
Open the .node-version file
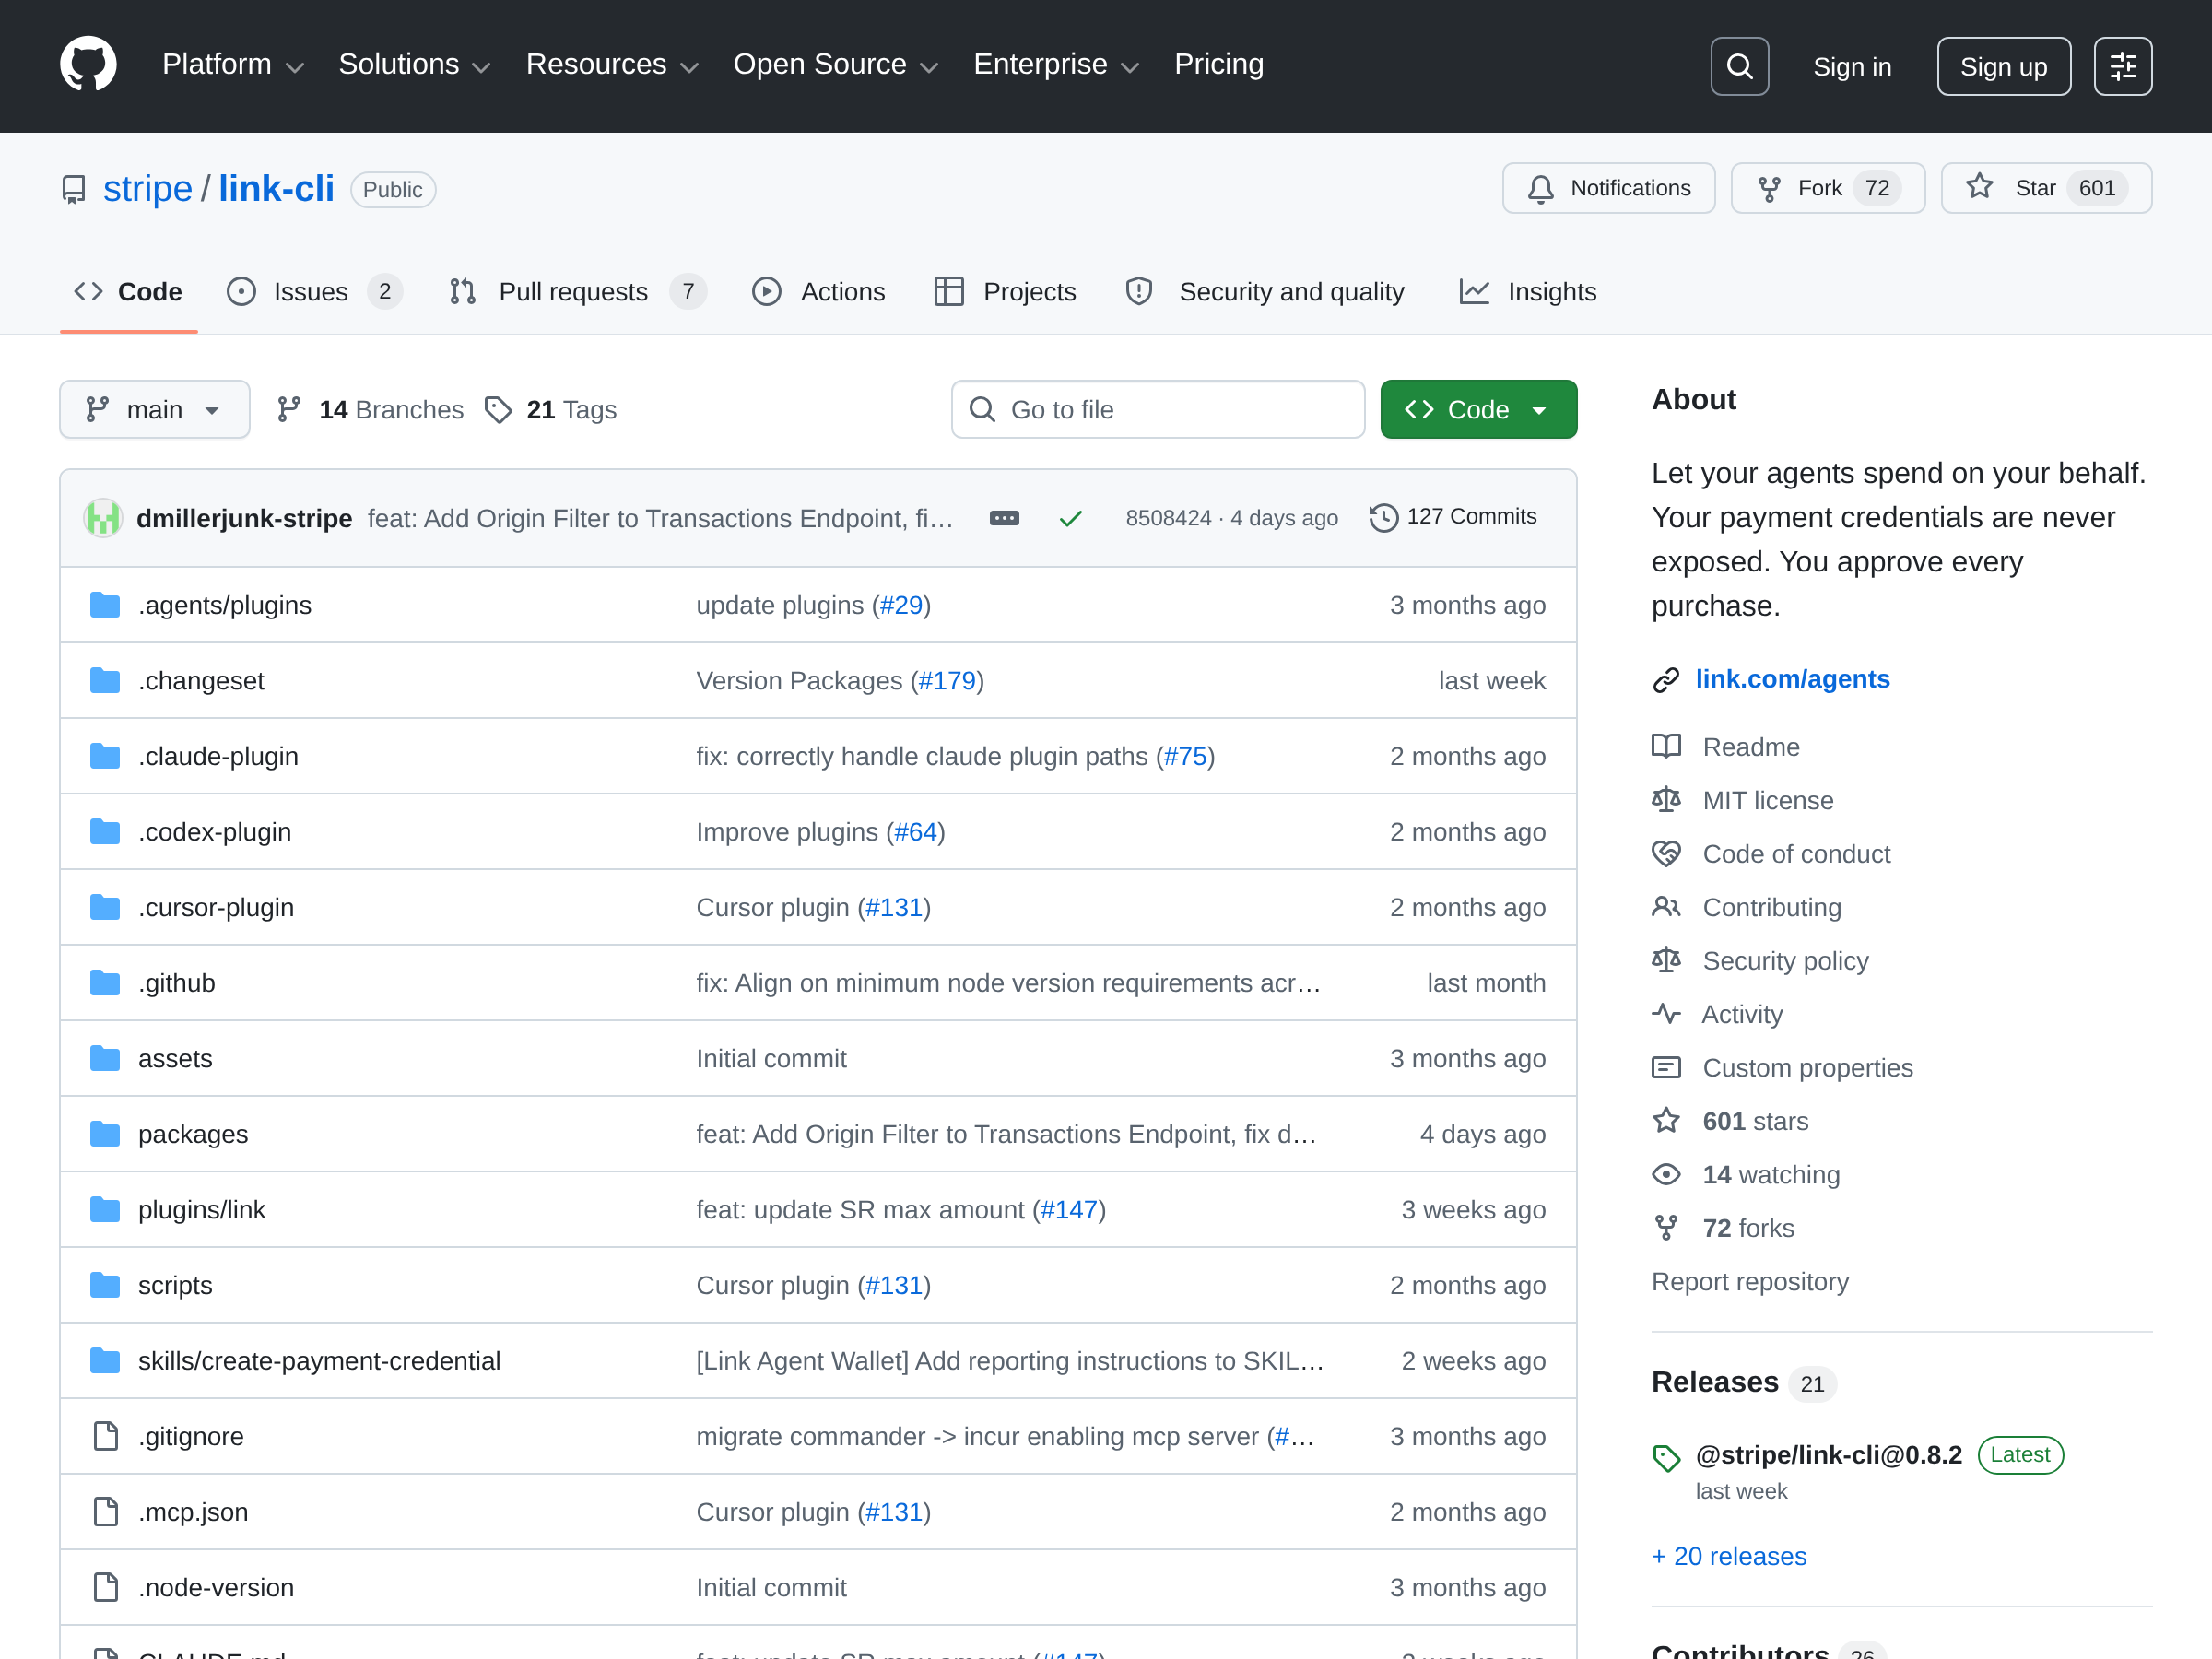pos(216,1588)
